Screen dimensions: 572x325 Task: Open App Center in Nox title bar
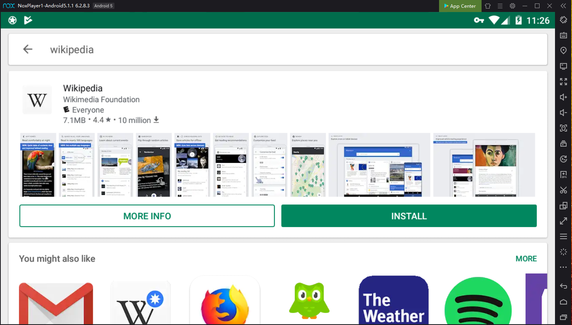[460, 6]
